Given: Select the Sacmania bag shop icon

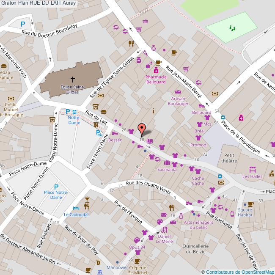Looking at the screenshot, I should 167,163.
